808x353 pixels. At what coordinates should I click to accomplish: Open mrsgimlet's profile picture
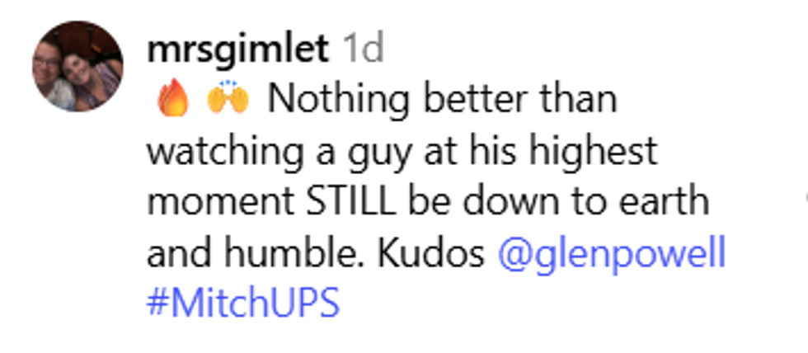77,67
